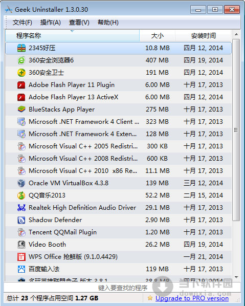Click the 600 KB size value
This screenshot has width=245, height=306.
pyautogui.click(x=157, y=159)
